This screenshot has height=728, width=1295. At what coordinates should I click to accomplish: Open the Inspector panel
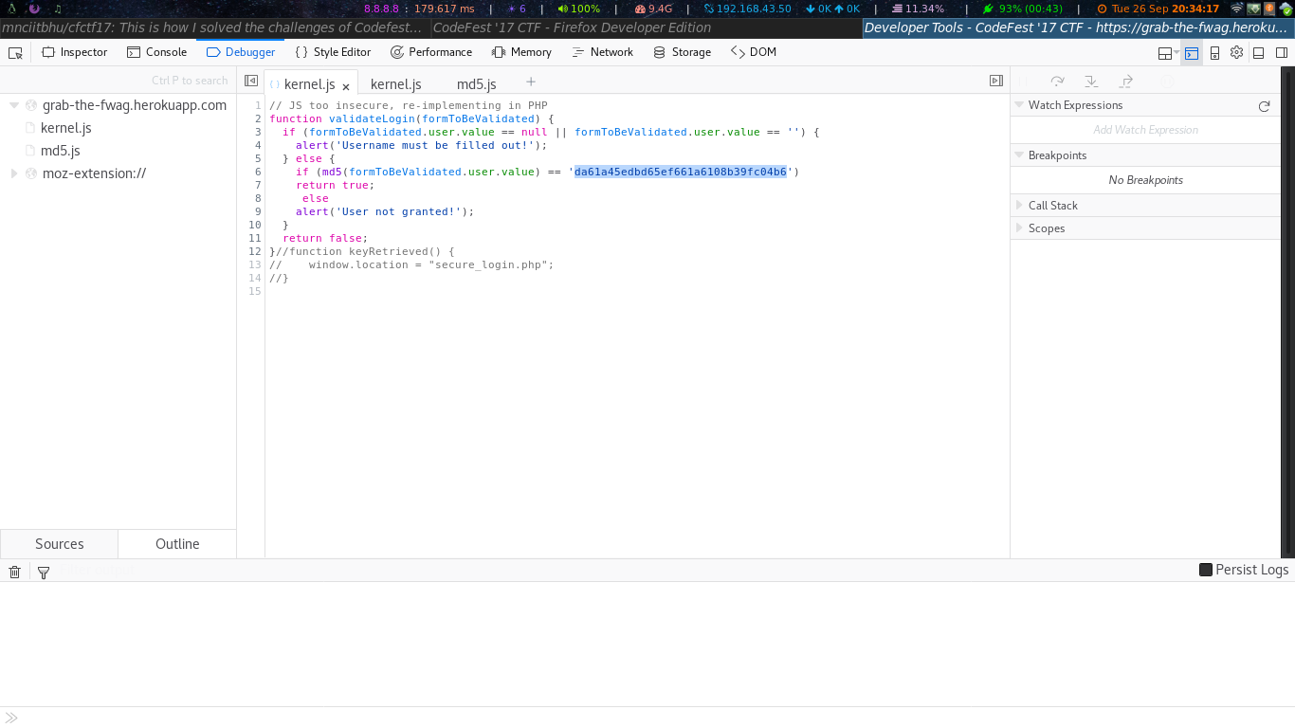pyautogui.click(x=74, y=52)
